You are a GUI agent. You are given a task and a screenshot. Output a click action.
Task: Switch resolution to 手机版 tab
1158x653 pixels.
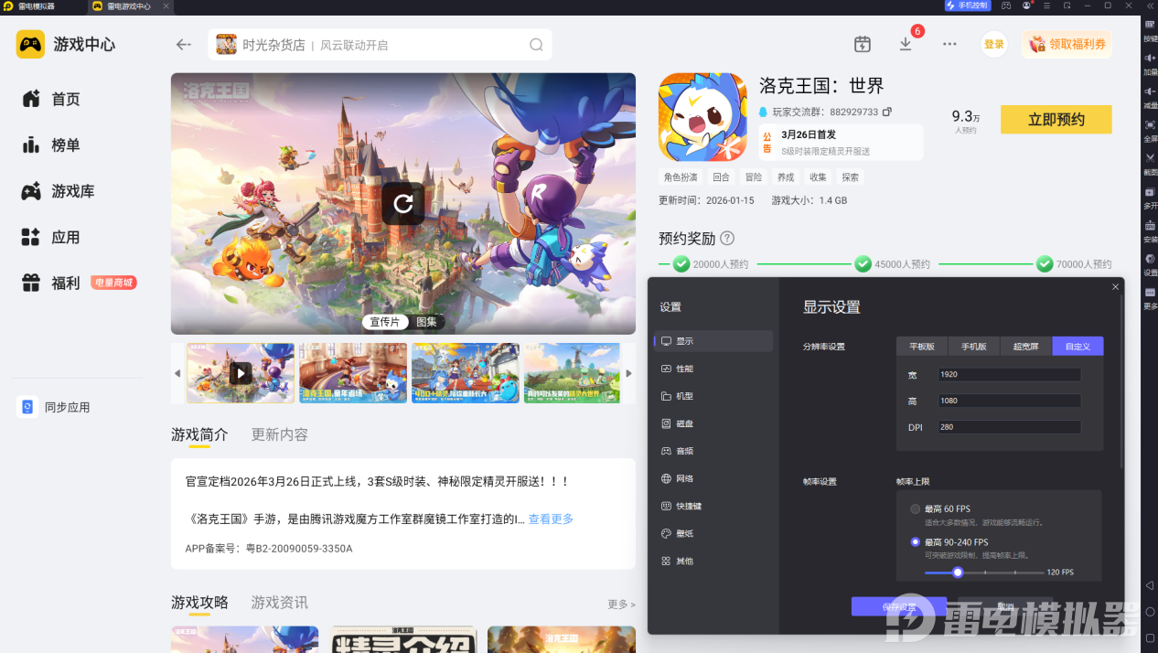pyautogui.click(x=973, y=347)
